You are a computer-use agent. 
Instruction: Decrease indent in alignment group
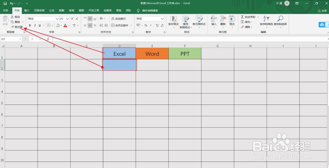point(101,25)
